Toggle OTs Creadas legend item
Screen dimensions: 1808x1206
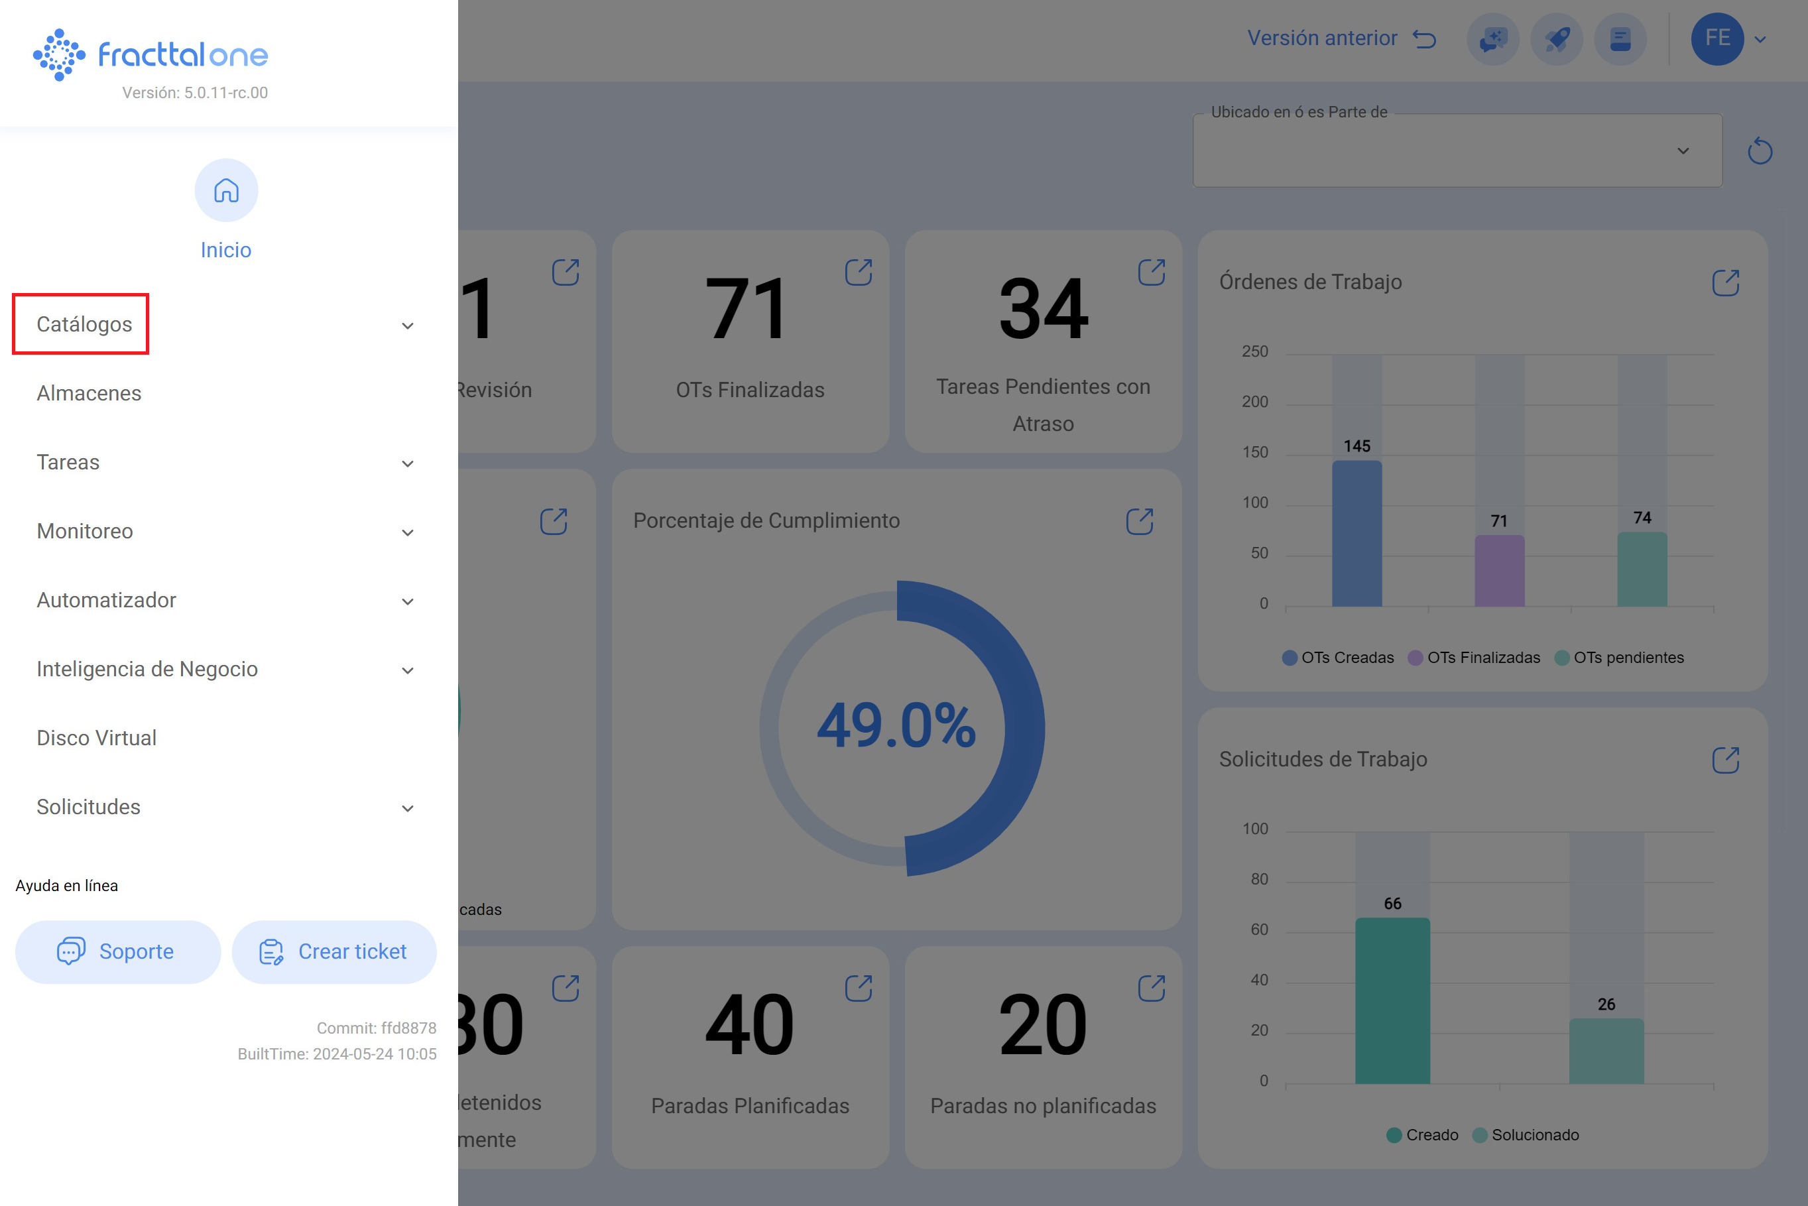1337,658
